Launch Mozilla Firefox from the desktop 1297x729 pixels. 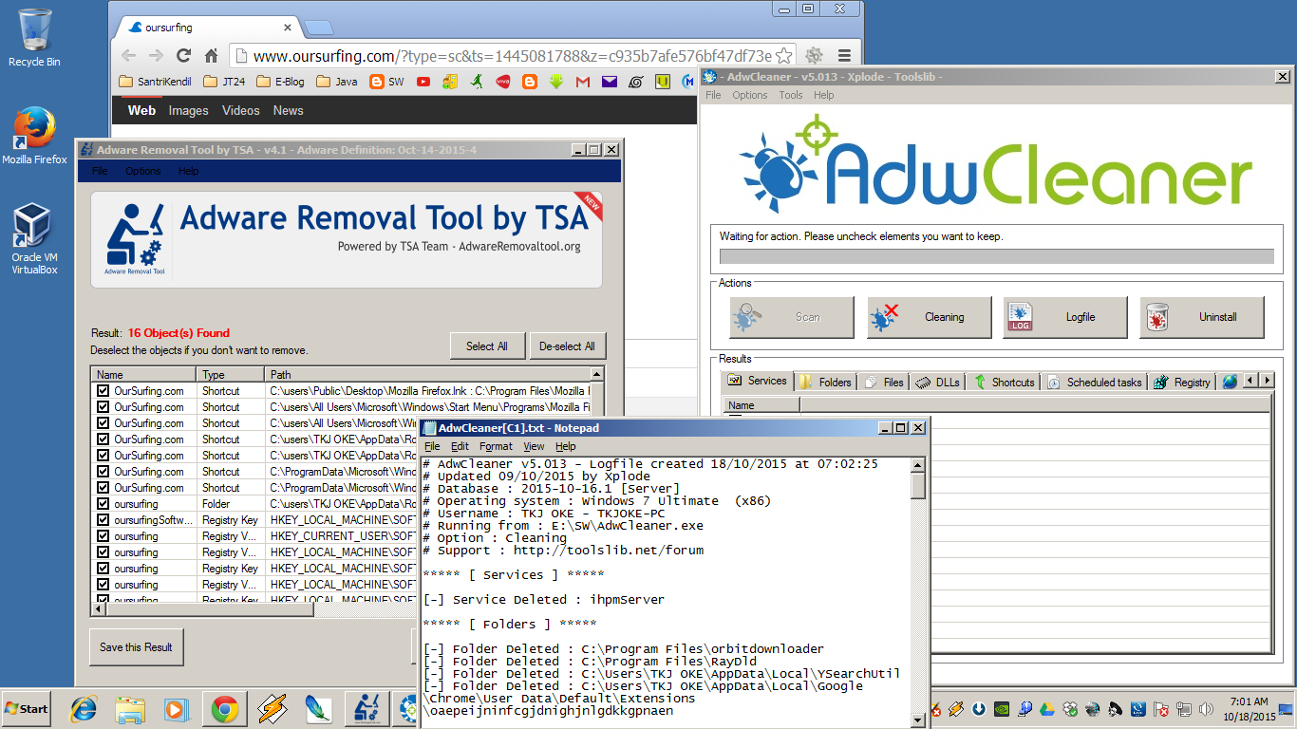pos(34,134)
